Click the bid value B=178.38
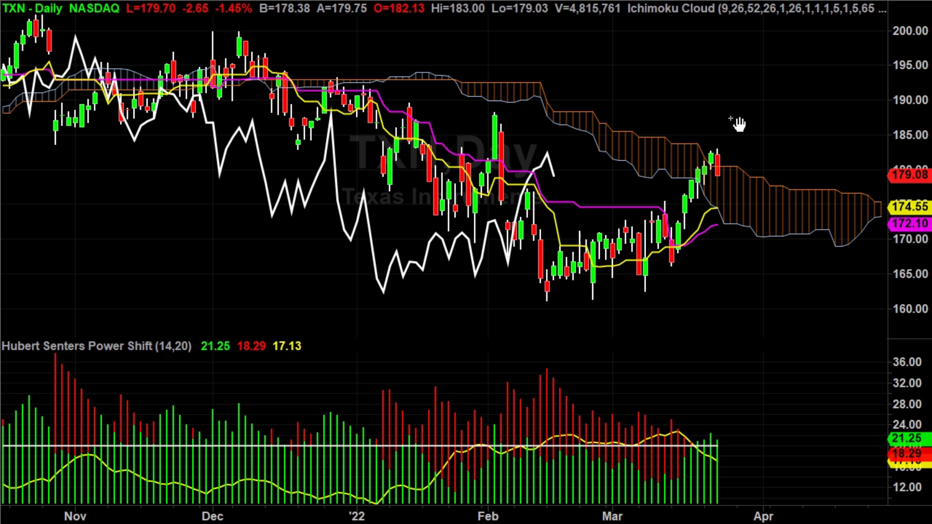 pyautogui.click(x=284, y=8)
